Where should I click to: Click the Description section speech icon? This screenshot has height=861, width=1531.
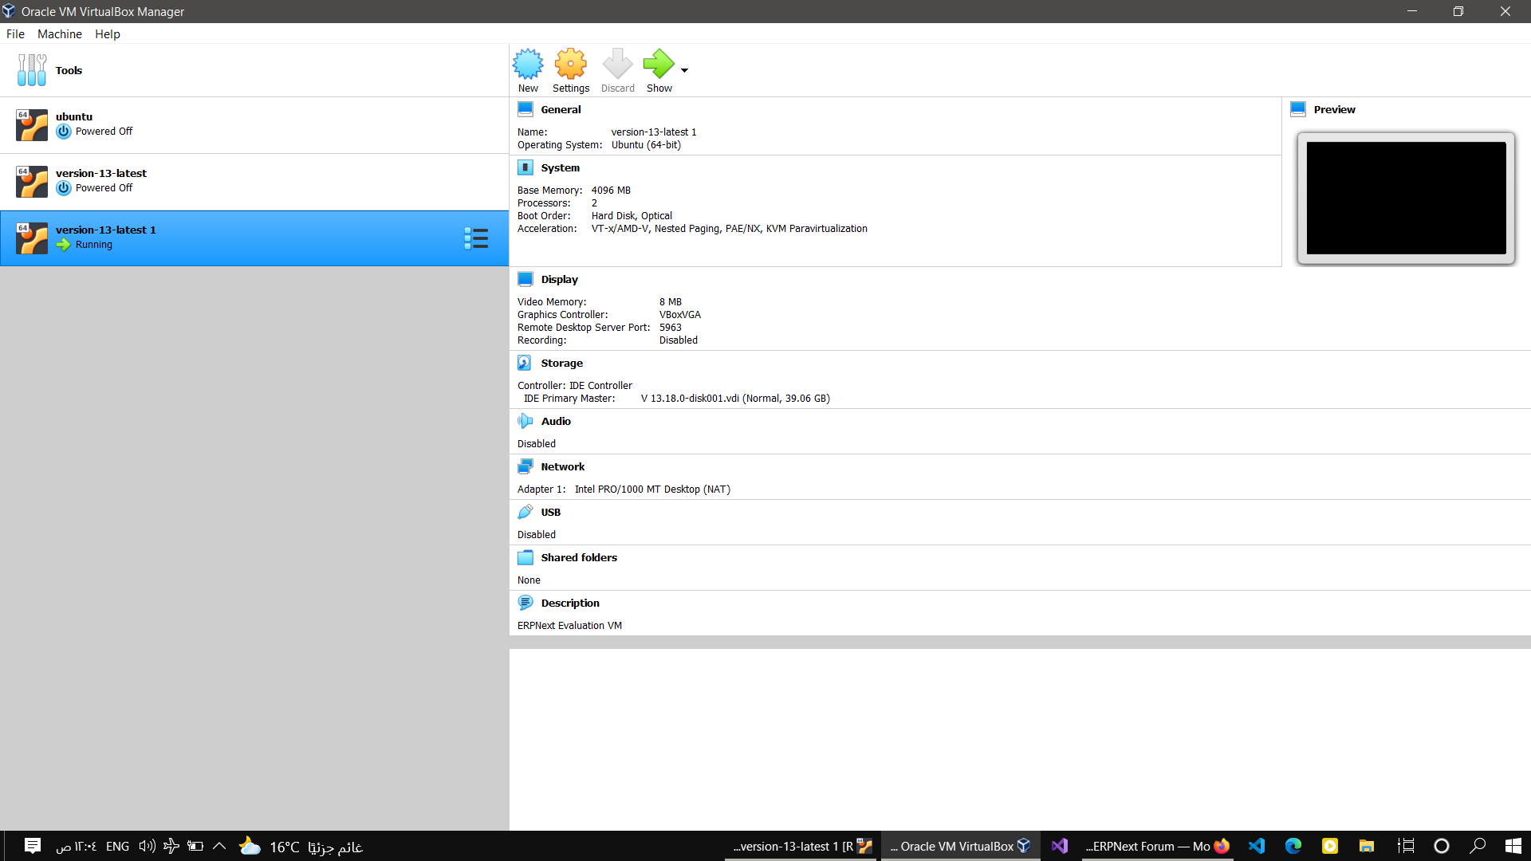(x=525, y=603)
